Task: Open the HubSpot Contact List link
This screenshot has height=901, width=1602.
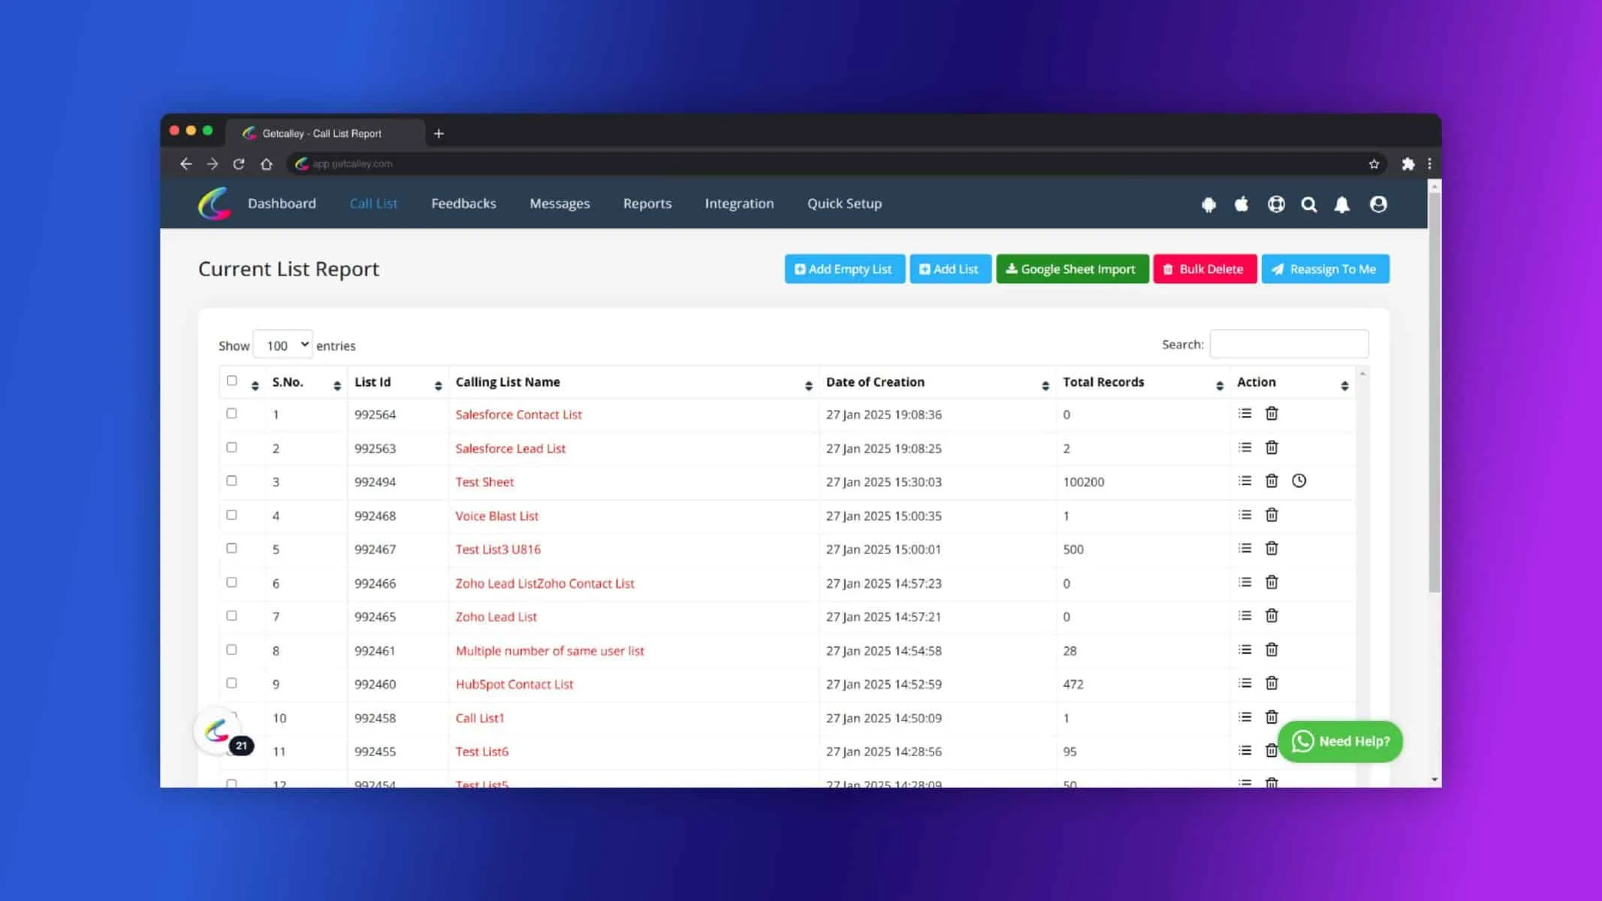Action: click(514, 684)
